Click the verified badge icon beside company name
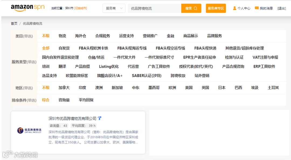291x160 pixels. 99,118
